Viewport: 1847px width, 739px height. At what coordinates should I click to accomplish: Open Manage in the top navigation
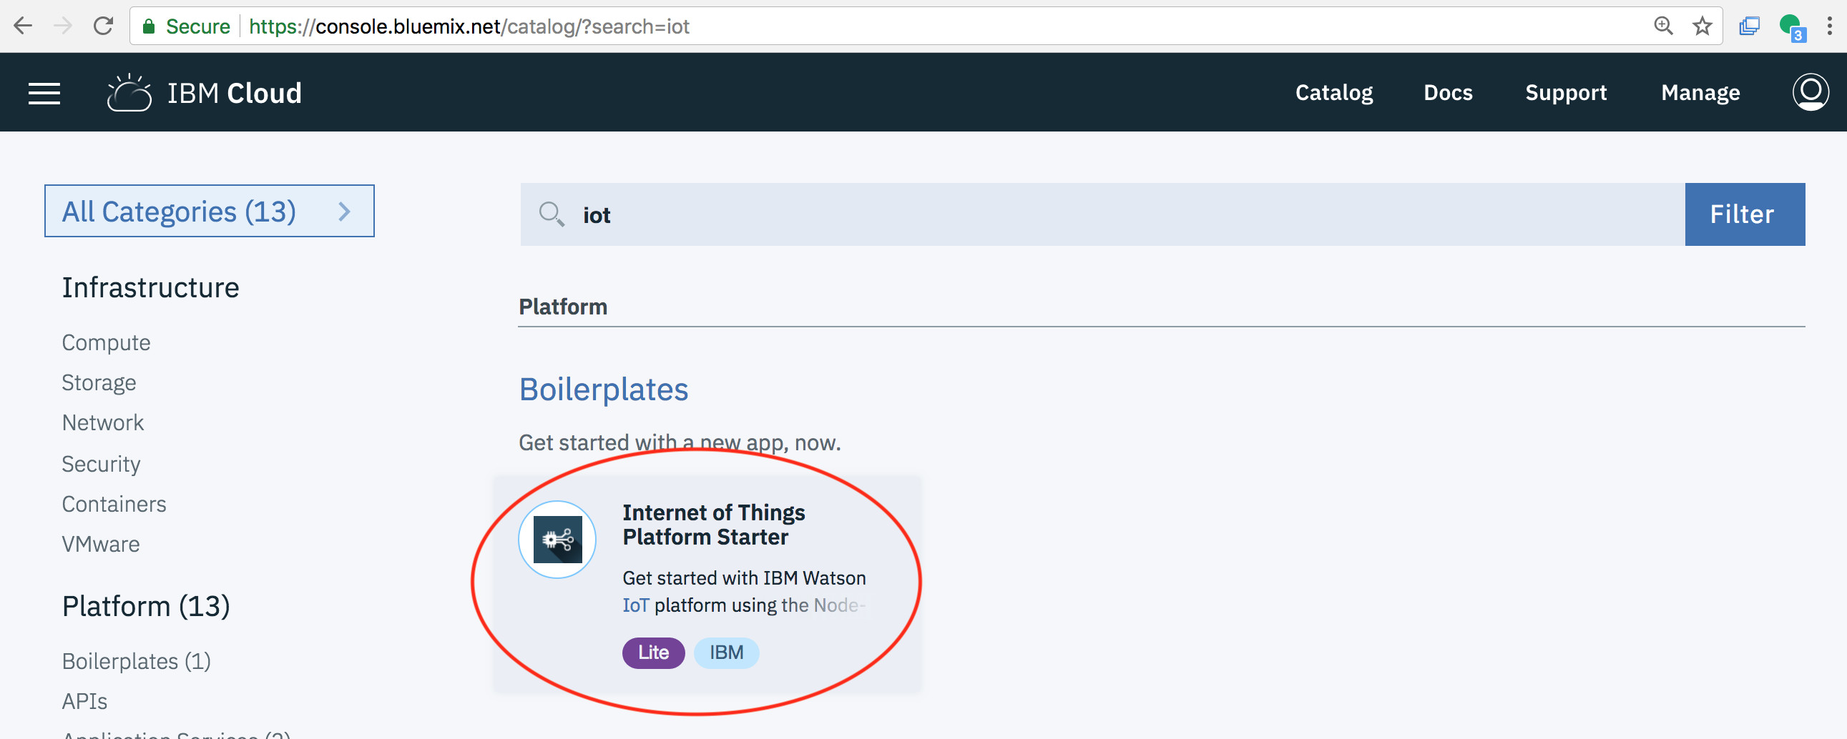(1700, 92)
